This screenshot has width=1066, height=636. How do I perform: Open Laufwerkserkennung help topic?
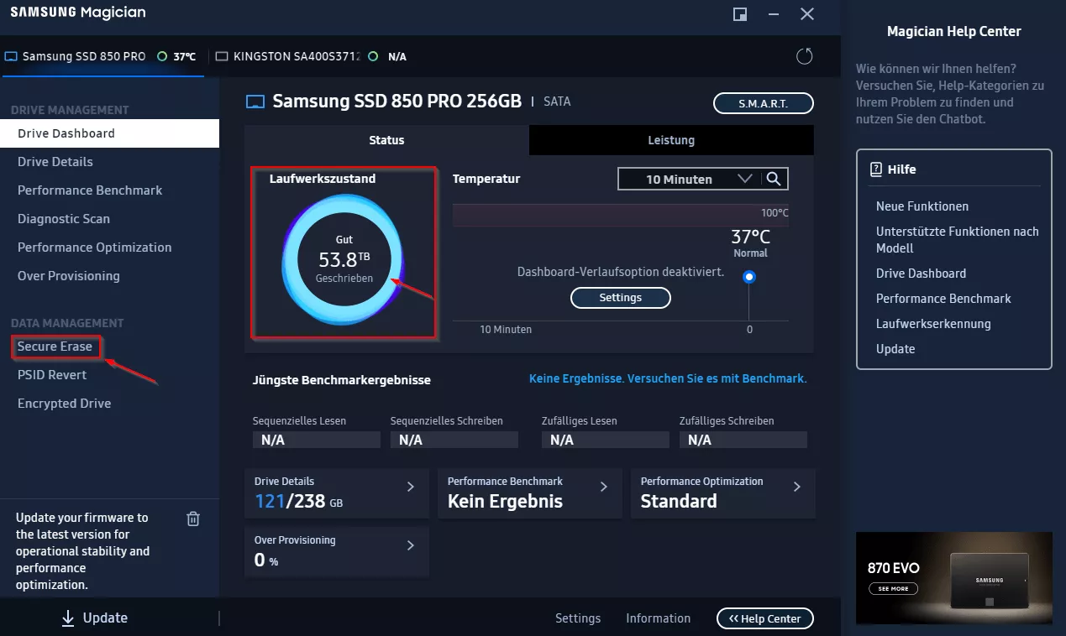(933, 324)
